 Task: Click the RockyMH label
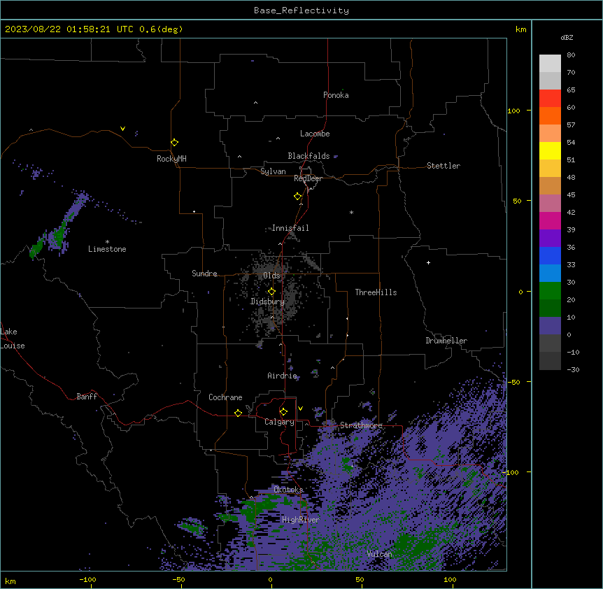pos(171,159)
